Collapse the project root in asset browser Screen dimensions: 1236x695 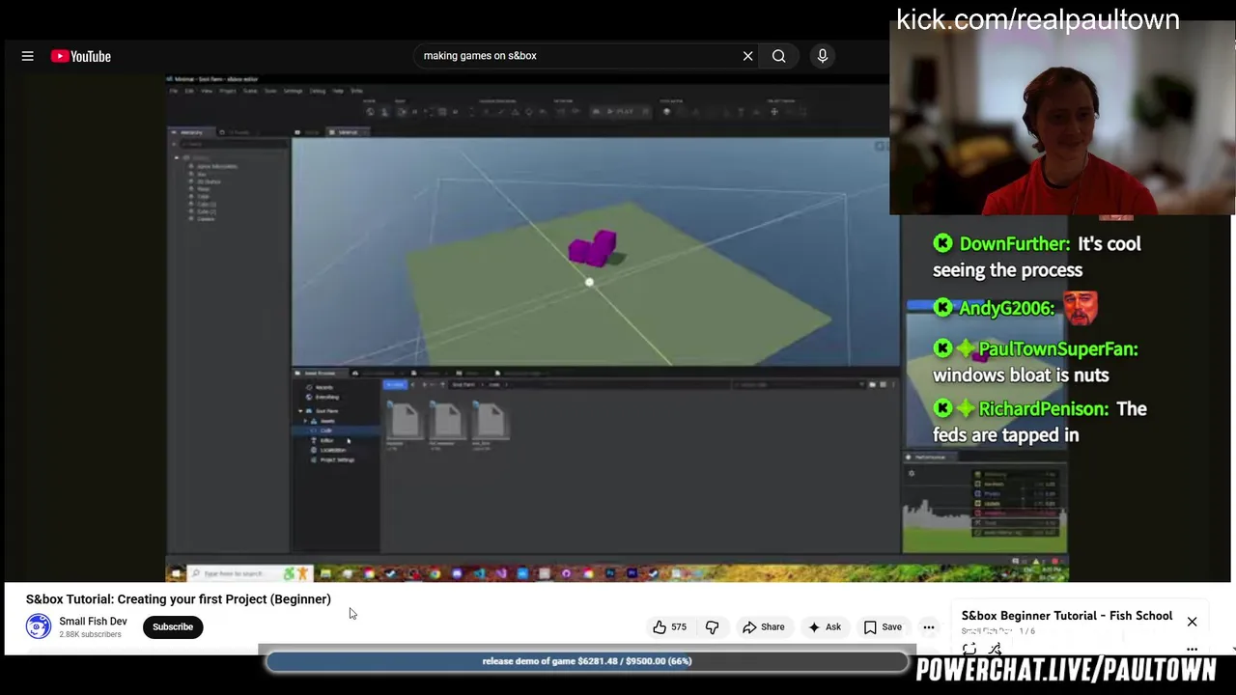point(300,411)
